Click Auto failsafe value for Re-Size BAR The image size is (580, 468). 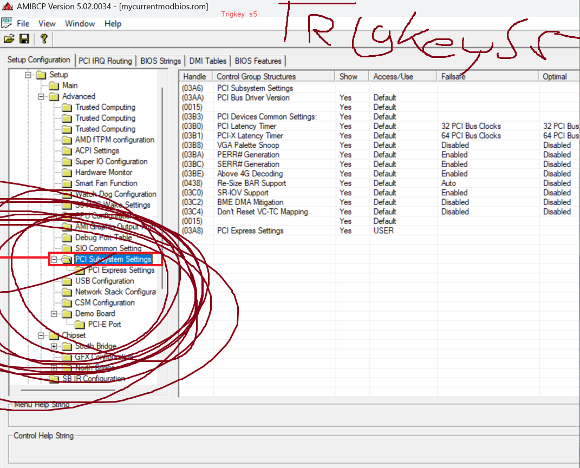(448, 183)
